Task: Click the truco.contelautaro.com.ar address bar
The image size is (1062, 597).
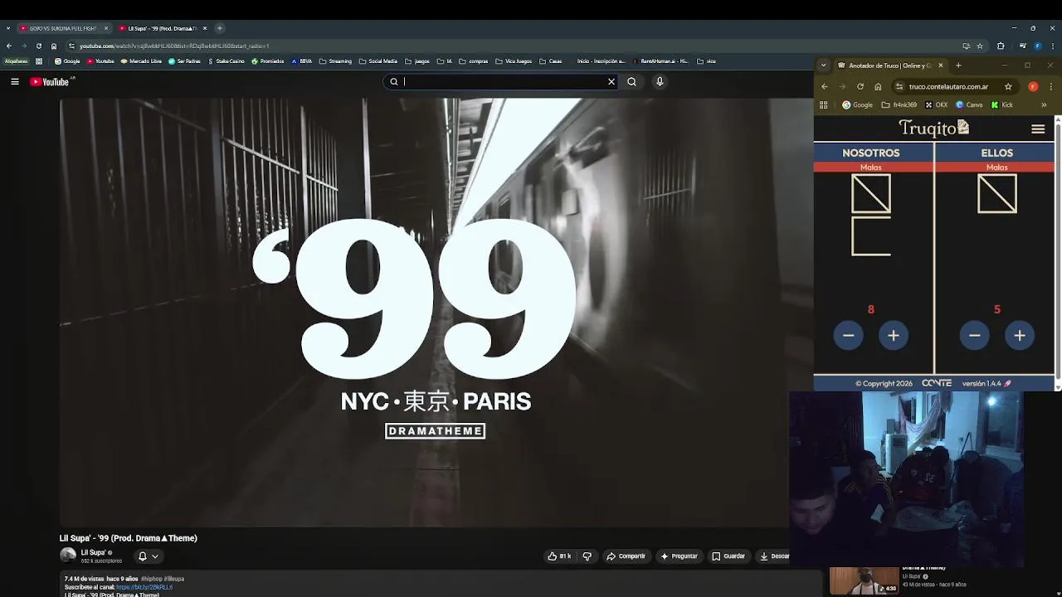Action: click(x=948, y=86)
